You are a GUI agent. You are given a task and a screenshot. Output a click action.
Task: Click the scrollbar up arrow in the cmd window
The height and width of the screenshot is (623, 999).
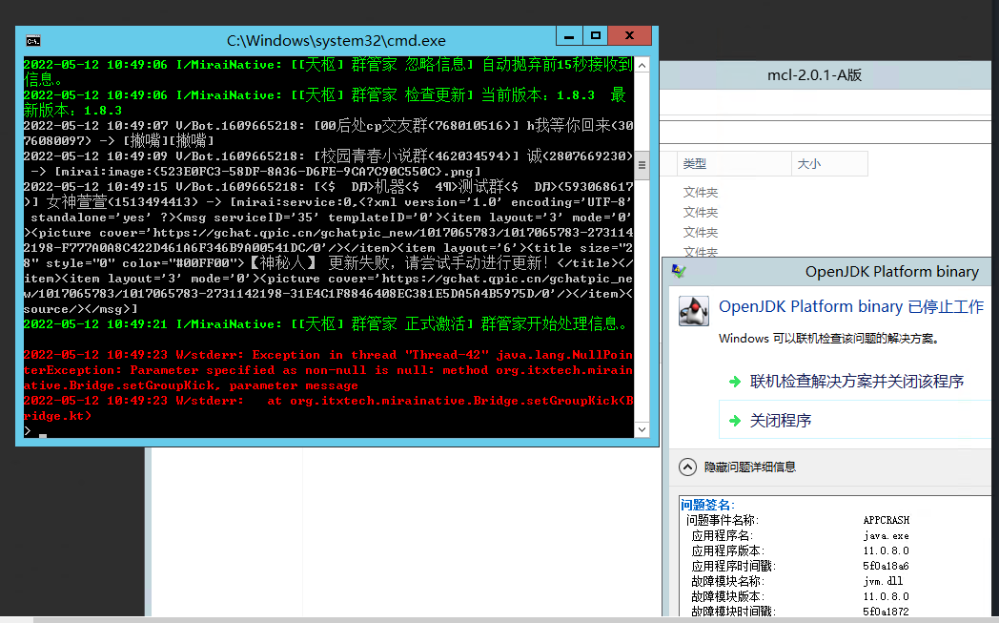click(642, 64)
